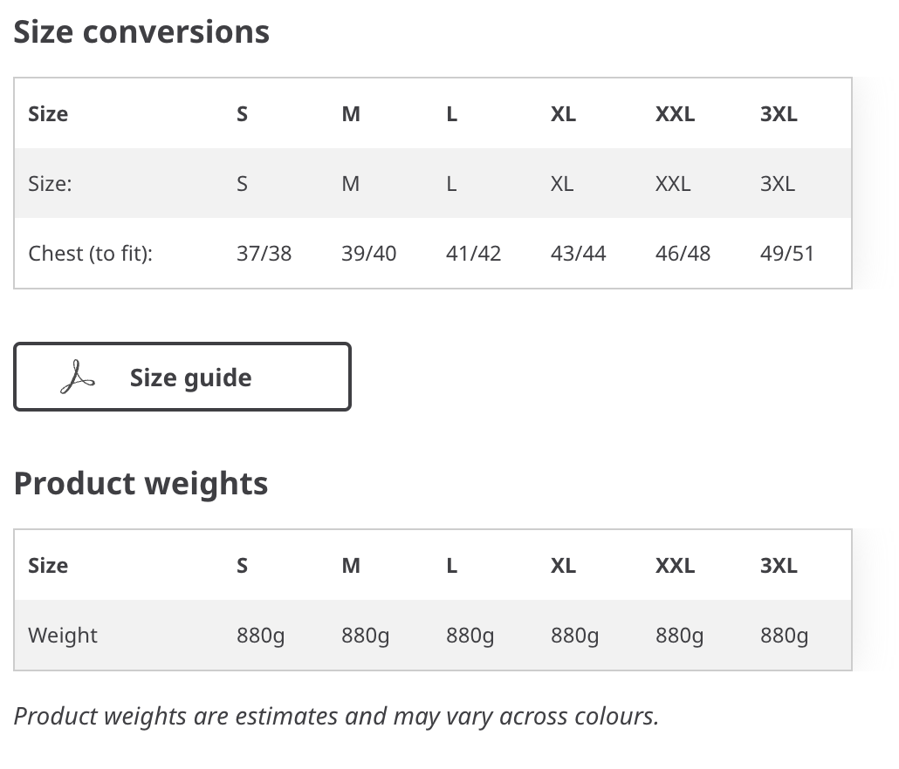The height and width of the screenshot is (769, 899).
Task: Click the XL header in Size conversions table
Action: [563, 114]
